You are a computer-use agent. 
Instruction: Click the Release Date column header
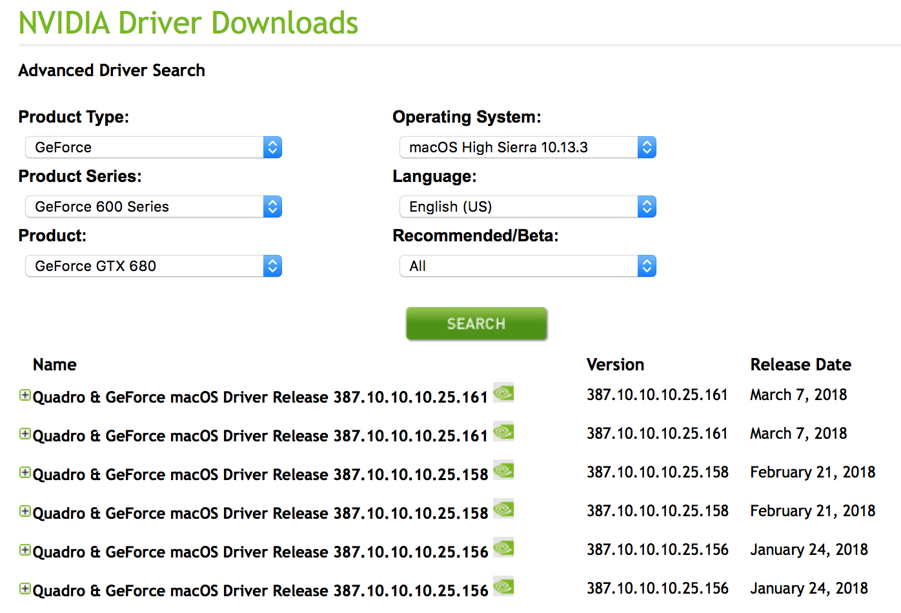(800, 365)
